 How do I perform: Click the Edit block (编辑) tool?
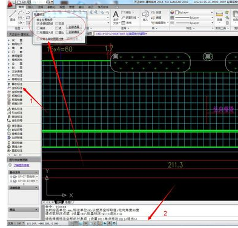tap(156, 18)
